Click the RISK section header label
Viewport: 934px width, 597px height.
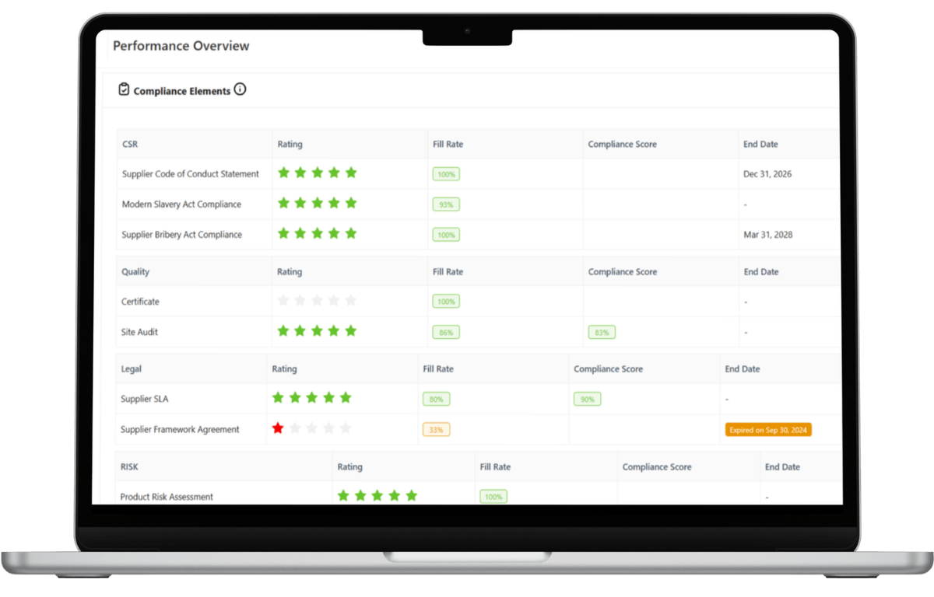click(129, 467)
